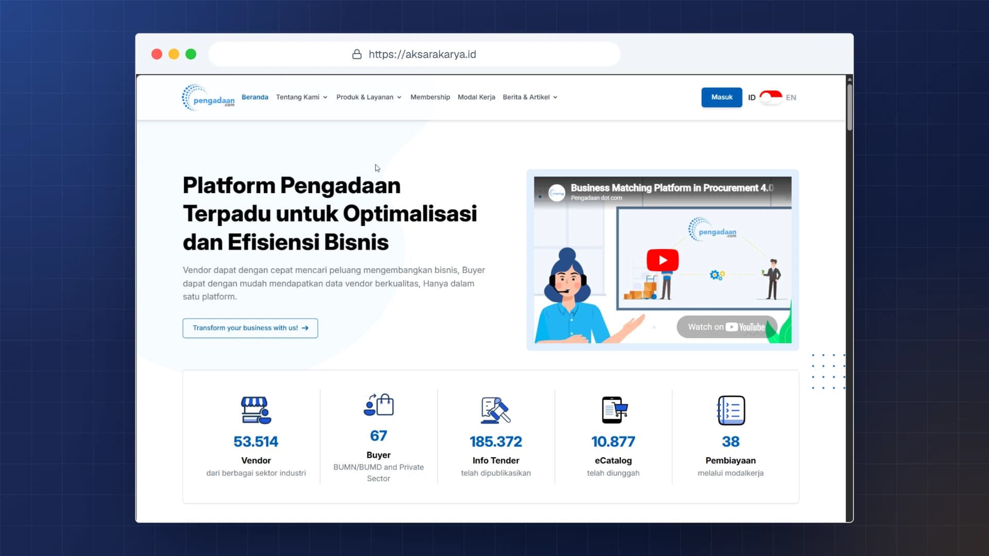Image resolution: width=989 pixels, height=556 pixels.
Task: Click the arrow in Transform your business button
Action: click(305, 328)
